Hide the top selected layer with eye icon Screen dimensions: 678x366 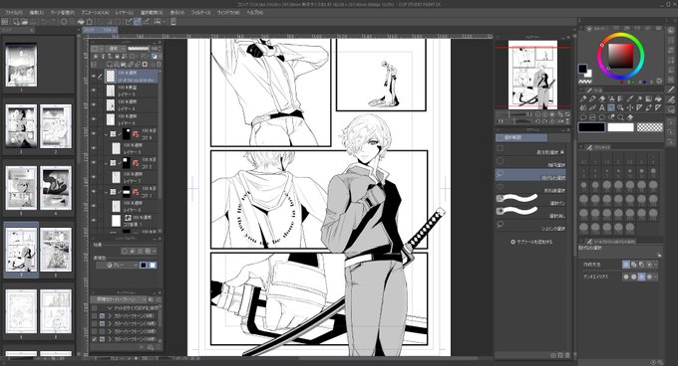(94, 77)
